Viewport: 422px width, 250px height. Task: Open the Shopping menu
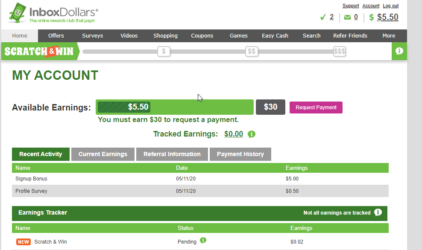coord(166,36)
